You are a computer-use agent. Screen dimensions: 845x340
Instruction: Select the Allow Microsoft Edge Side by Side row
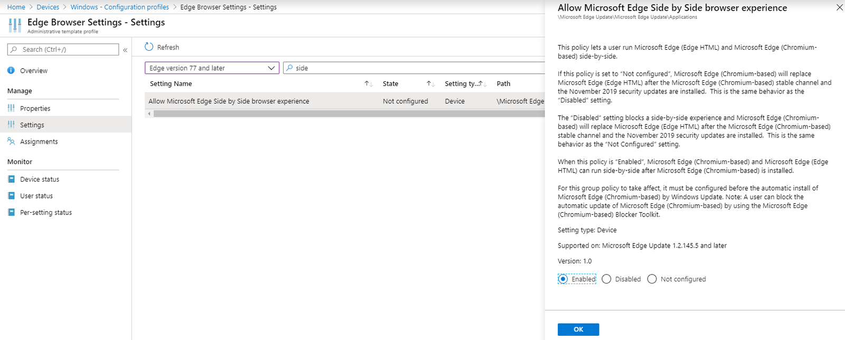[345, 101]
